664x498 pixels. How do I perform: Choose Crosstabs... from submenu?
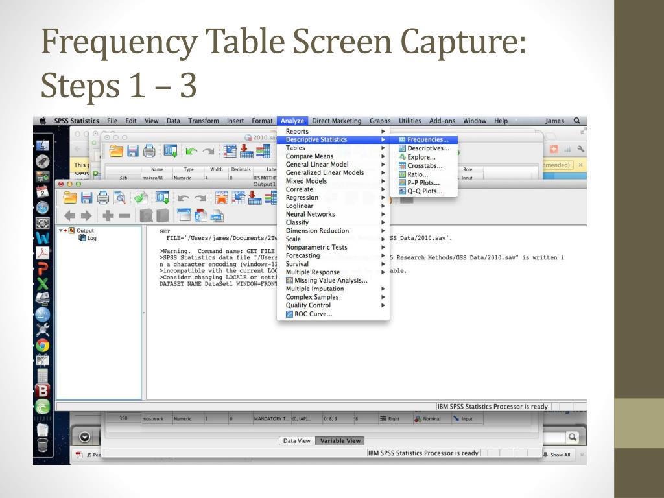[423, 165]
